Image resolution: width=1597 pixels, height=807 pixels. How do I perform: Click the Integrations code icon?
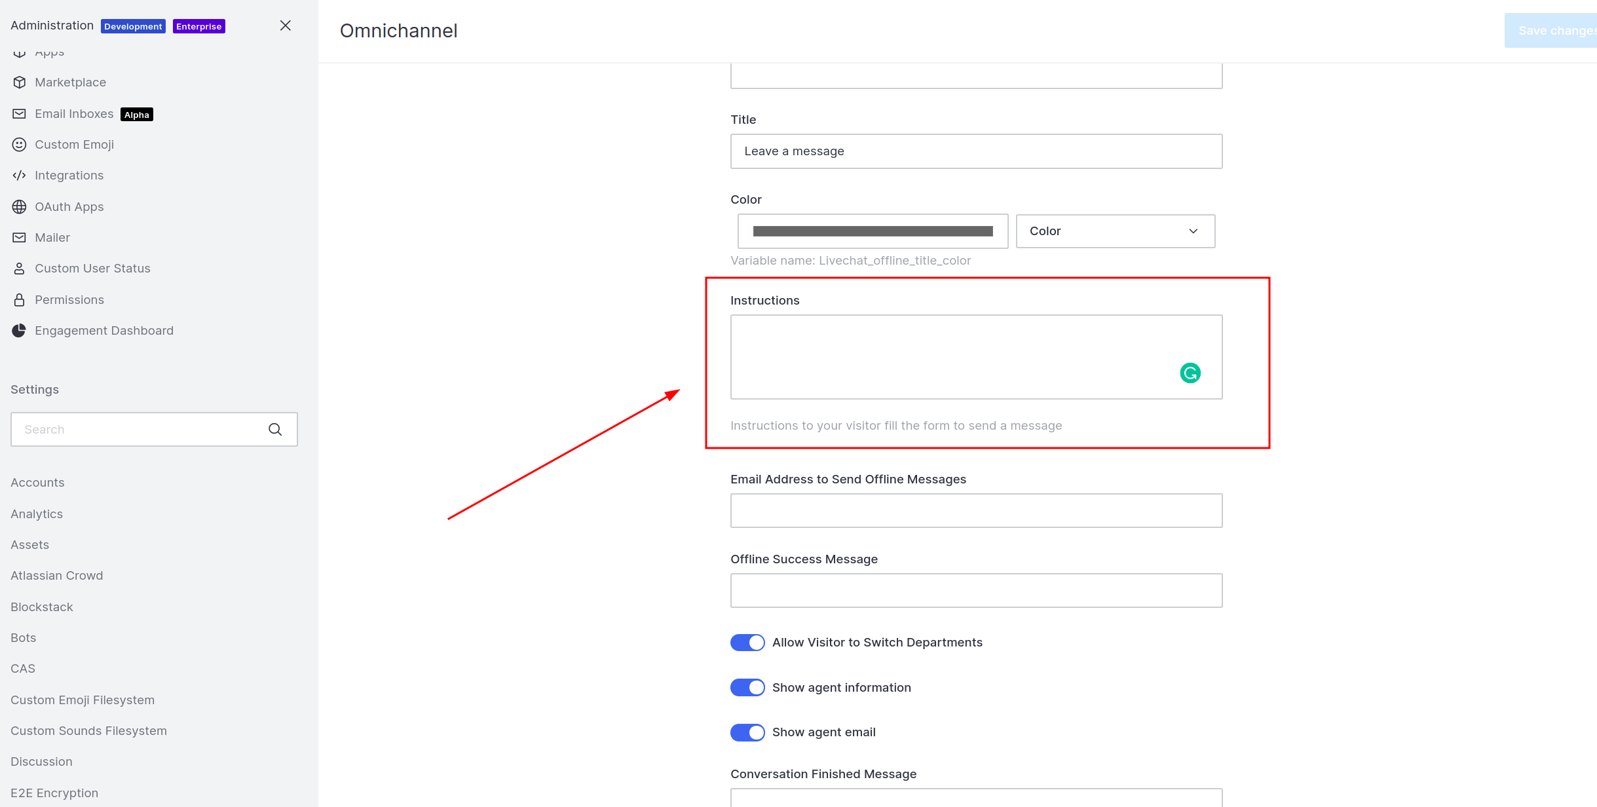[x=20, y=176]
